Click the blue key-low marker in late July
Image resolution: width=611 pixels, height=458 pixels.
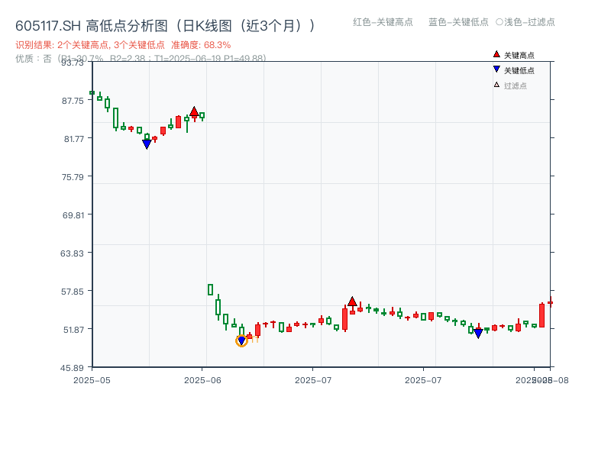[477, 332]
